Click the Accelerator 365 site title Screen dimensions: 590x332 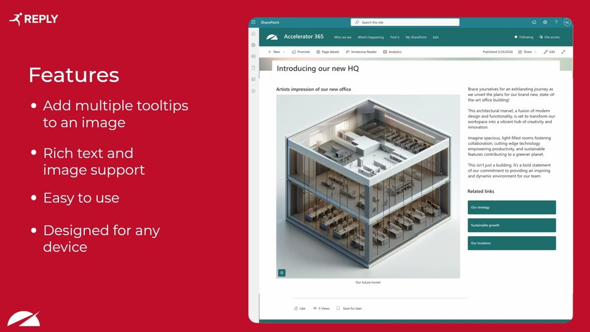[304, 37]
